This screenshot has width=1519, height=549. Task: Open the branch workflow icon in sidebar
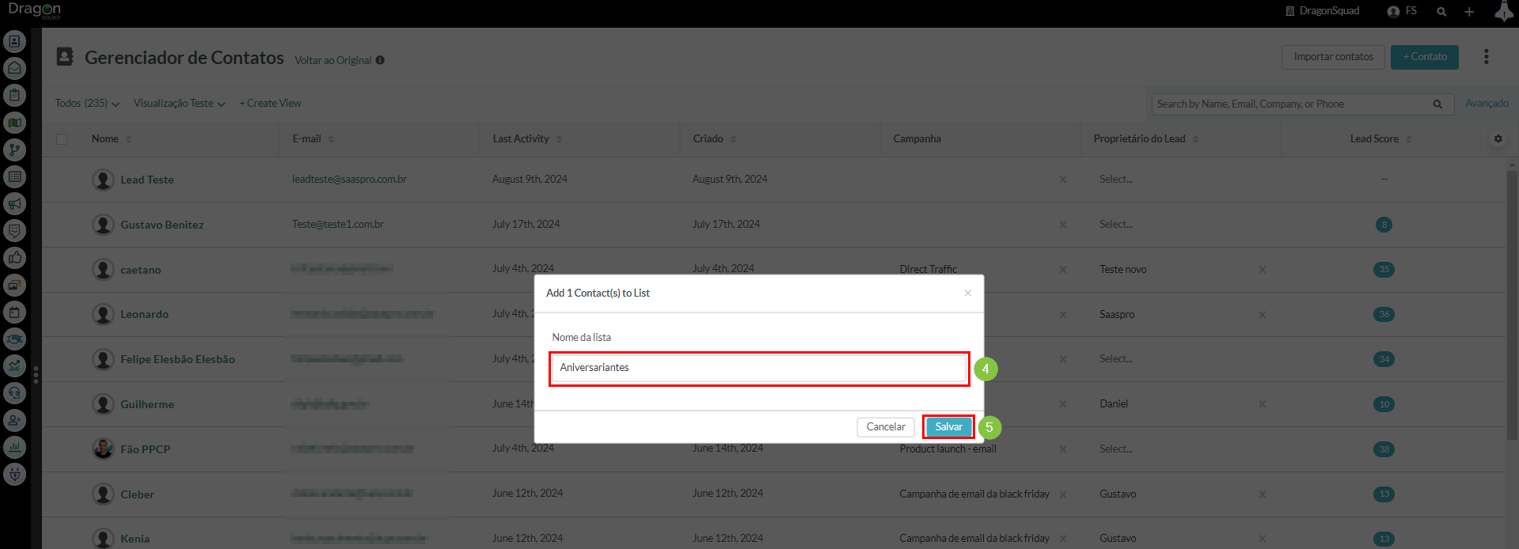pyautogui.click(x=14, y=150)
